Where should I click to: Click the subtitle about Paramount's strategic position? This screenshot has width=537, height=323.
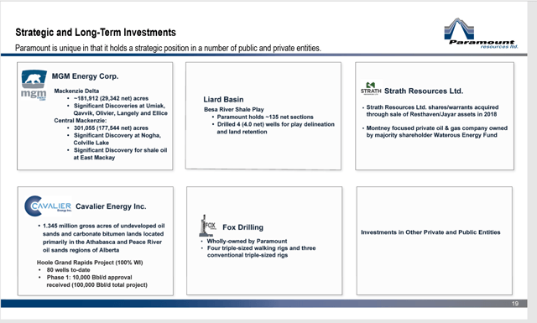168,48
